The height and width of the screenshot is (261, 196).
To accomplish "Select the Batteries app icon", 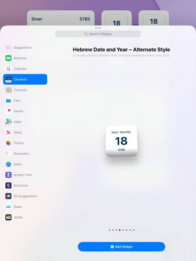I will pyautogui.click(x=8, y=58).
